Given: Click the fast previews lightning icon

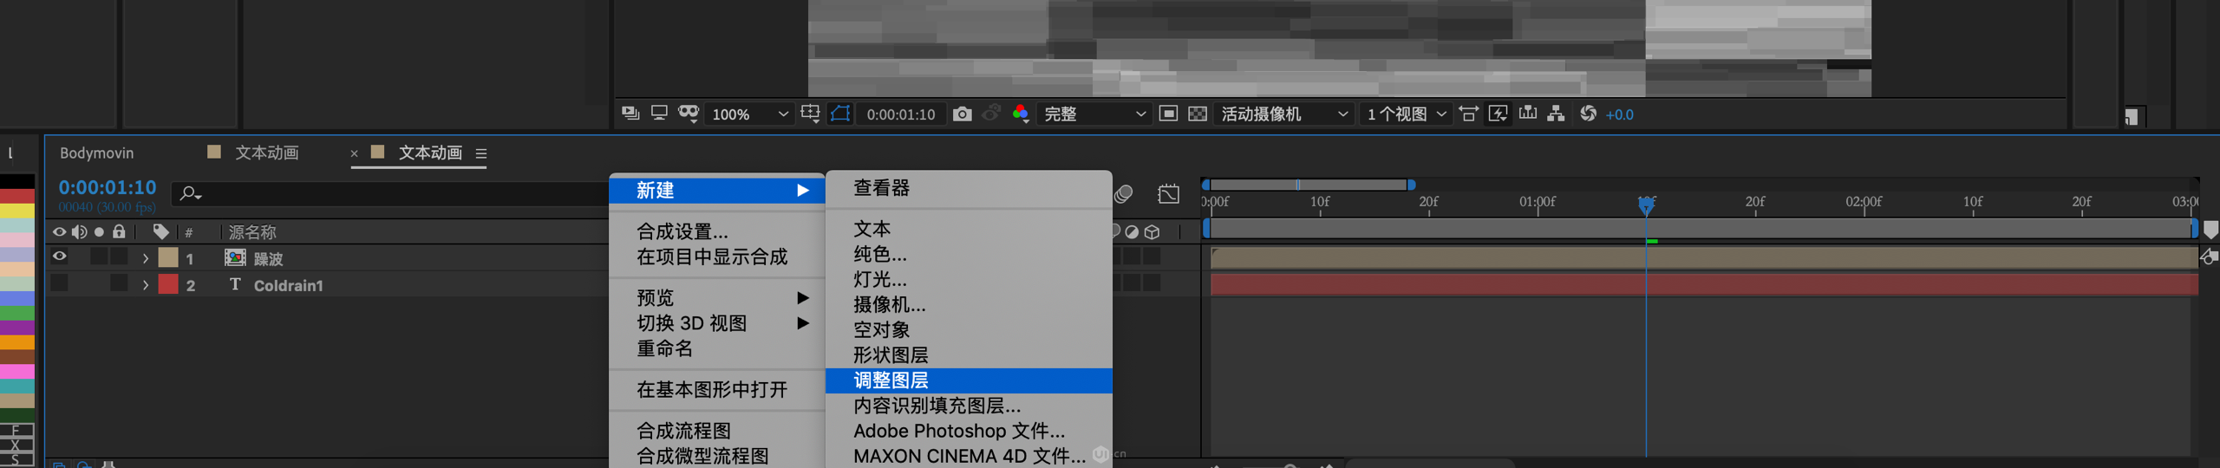Looking at the screenshot, I should pyautogui.click(x=1498, y=114).
